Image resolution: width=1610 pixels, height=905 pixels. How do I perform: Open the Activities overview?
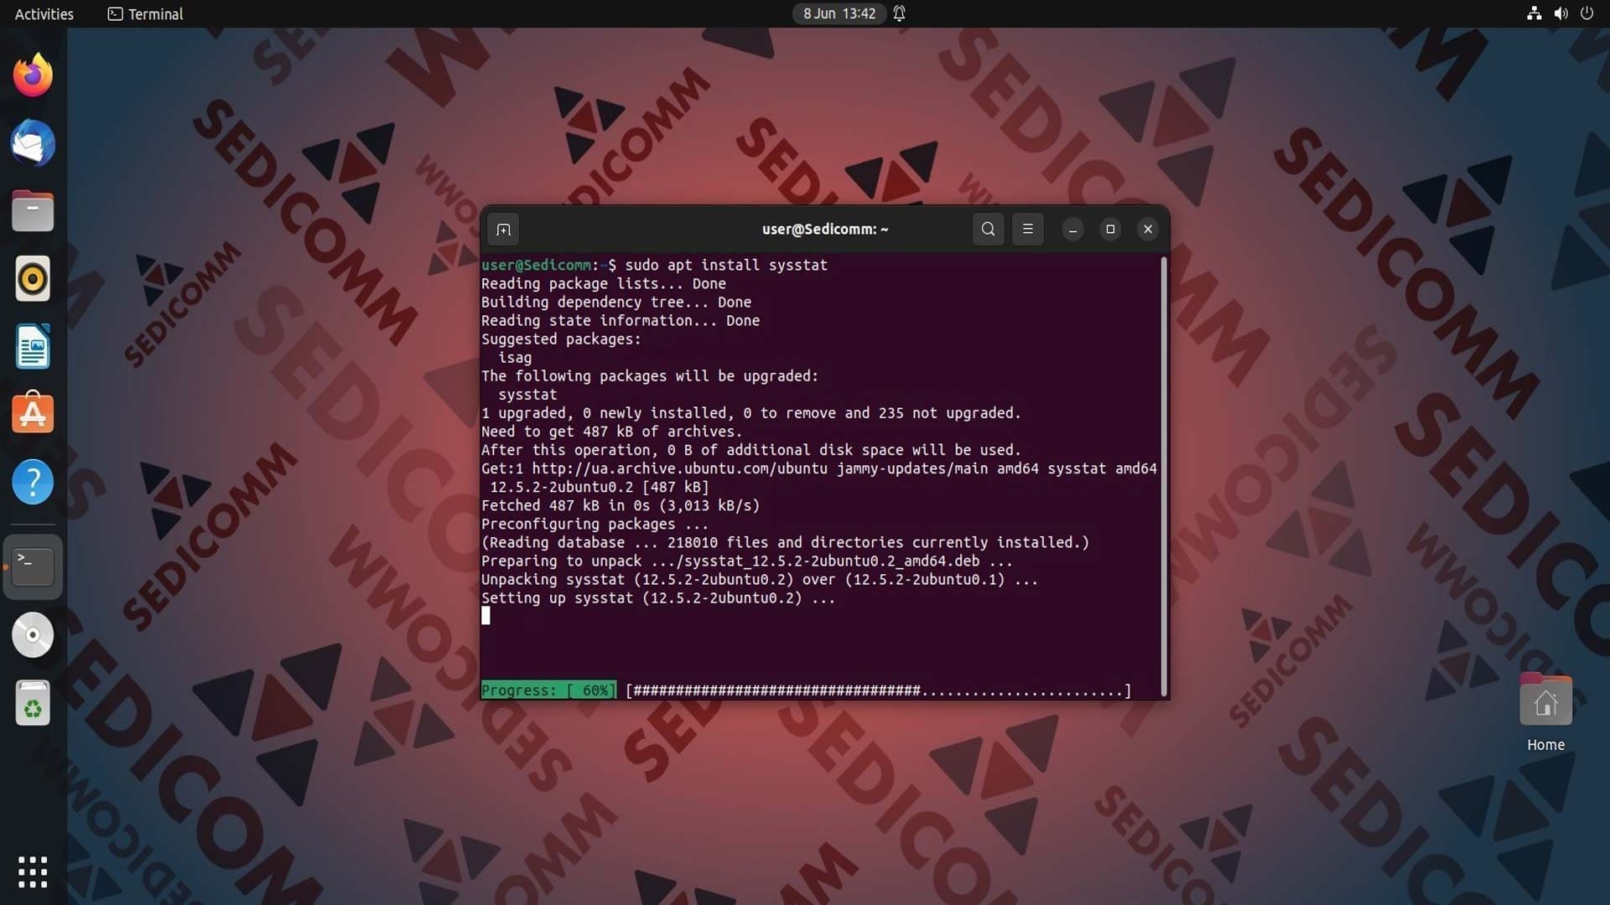coord(44,13)
